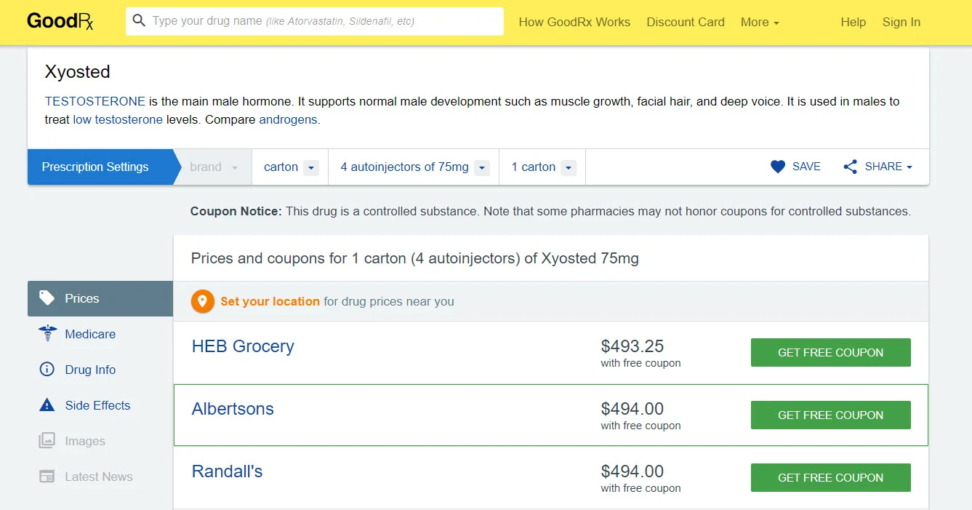
Task: Open the Discount Card page
Action: click(x=686, y=22)
